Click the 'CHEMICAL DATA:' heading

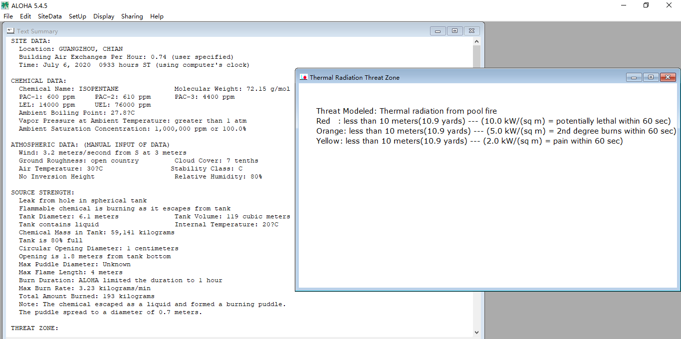click(x=39, y=81)
